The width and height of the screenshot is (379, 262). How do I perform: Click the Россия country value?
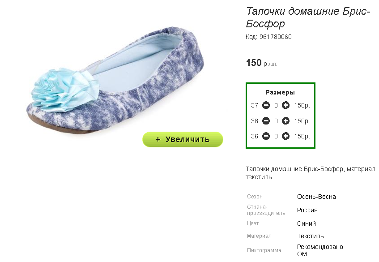click(x=307, y=210)
